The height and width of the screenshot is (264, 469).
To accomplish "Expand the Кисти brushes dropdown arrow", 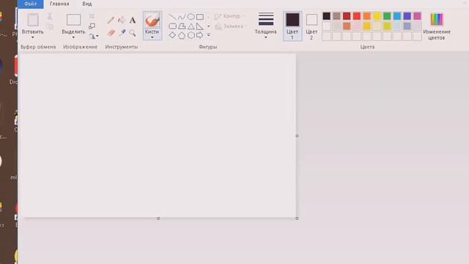I will 152,37.
